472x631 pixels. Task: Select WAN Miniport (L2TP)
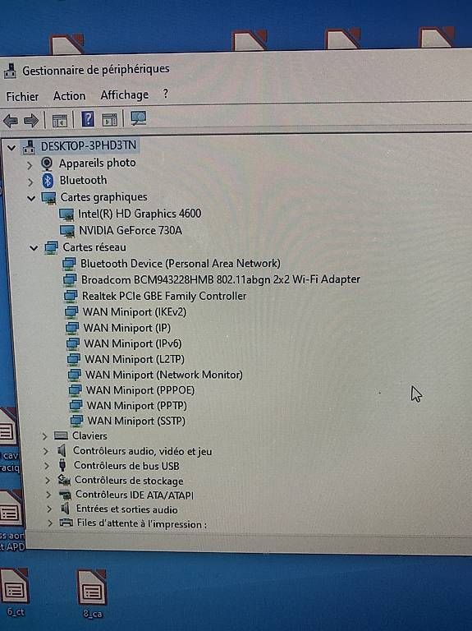135,359
